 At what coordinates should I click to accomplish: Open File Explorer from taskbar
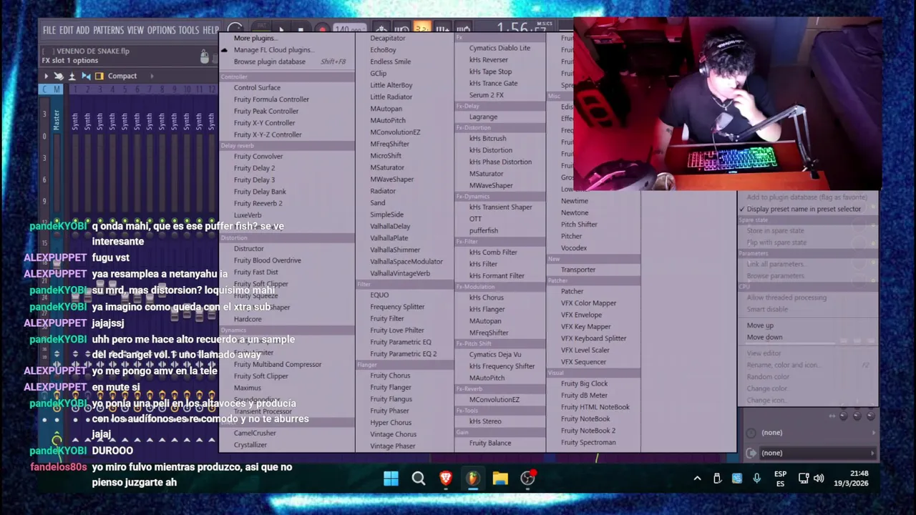(500, 479)
